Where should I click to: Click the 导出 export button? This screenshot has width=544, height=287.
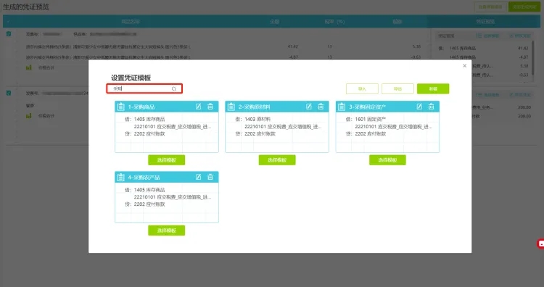click(397, 88)
